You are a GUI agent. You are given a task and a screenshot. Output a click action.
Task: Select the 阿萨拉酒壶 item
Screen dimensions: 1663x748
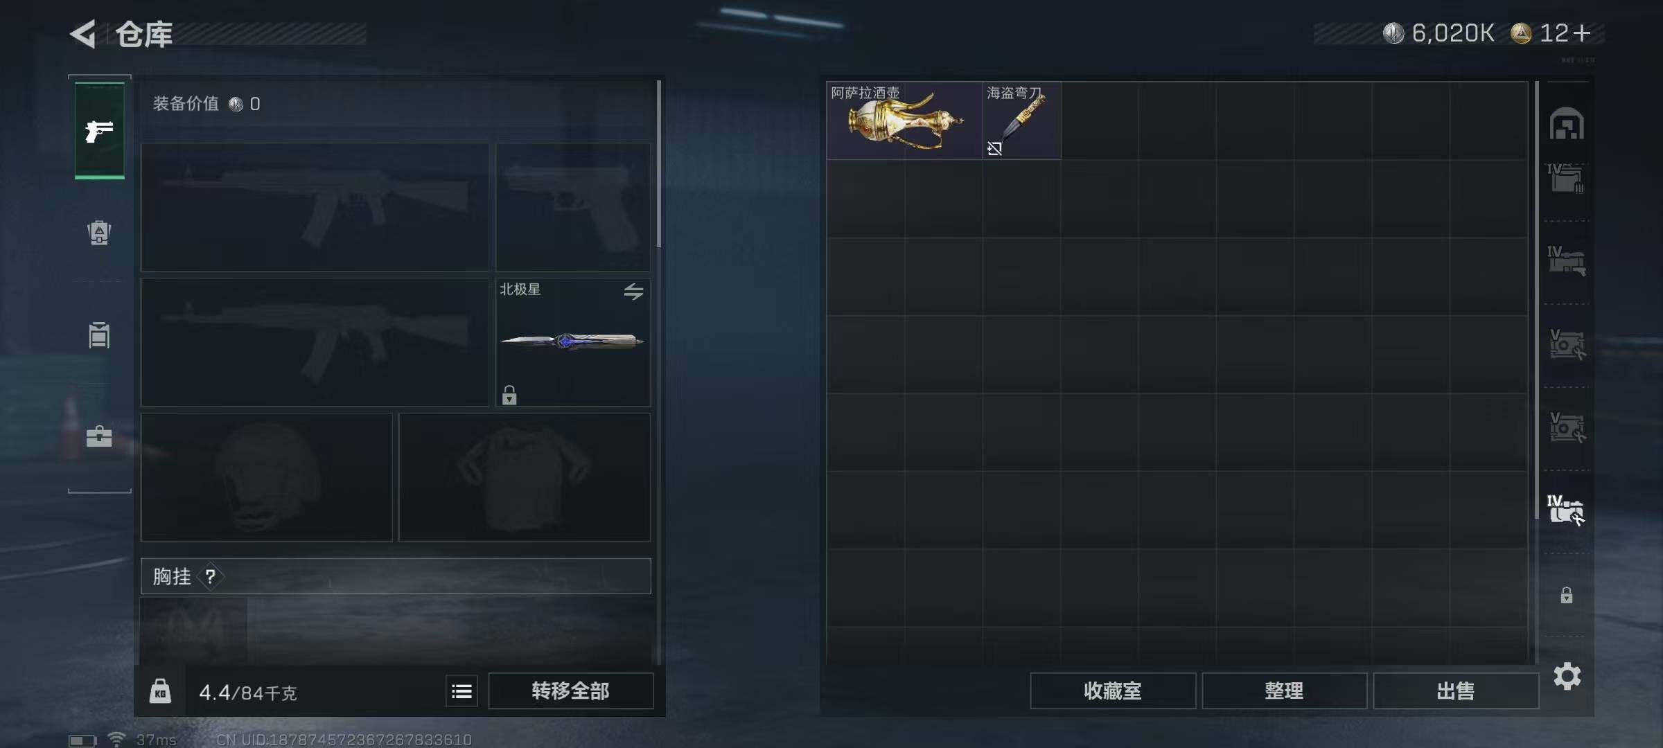pos(904,121)
